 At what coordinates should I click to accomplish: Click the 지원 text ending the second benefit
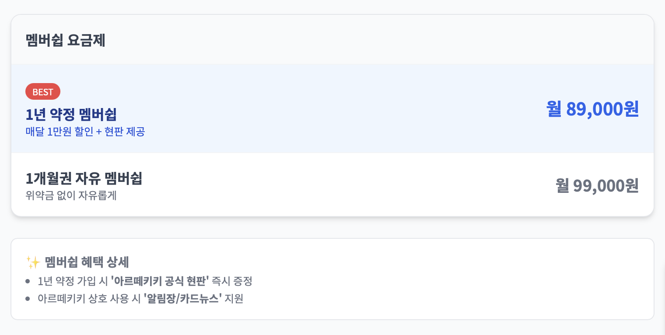pos(234,299)
